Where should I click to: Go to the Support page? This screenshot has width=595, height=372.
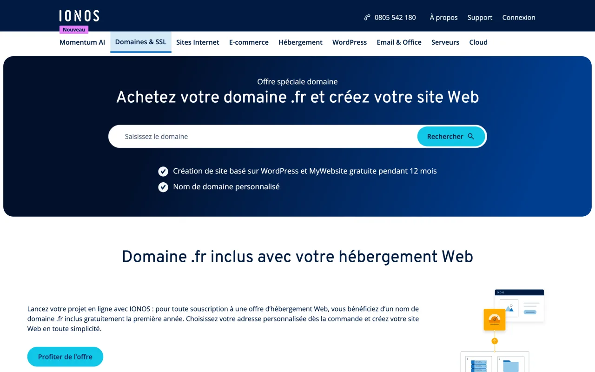point(480,18)
